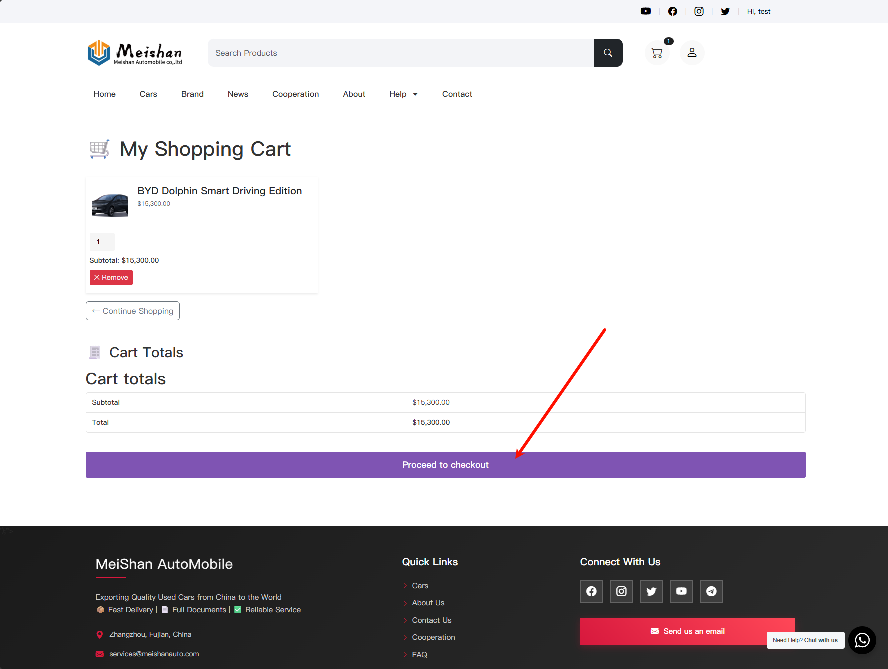Open the Contact menu item
The height and width of the screenshot is (669, 888).
tap(457, 94)
